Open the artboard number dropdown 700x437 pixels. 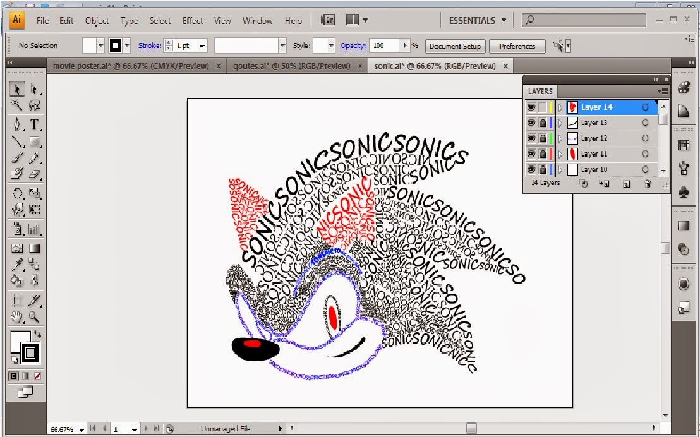pyautogui.click(x=135, y=429)
